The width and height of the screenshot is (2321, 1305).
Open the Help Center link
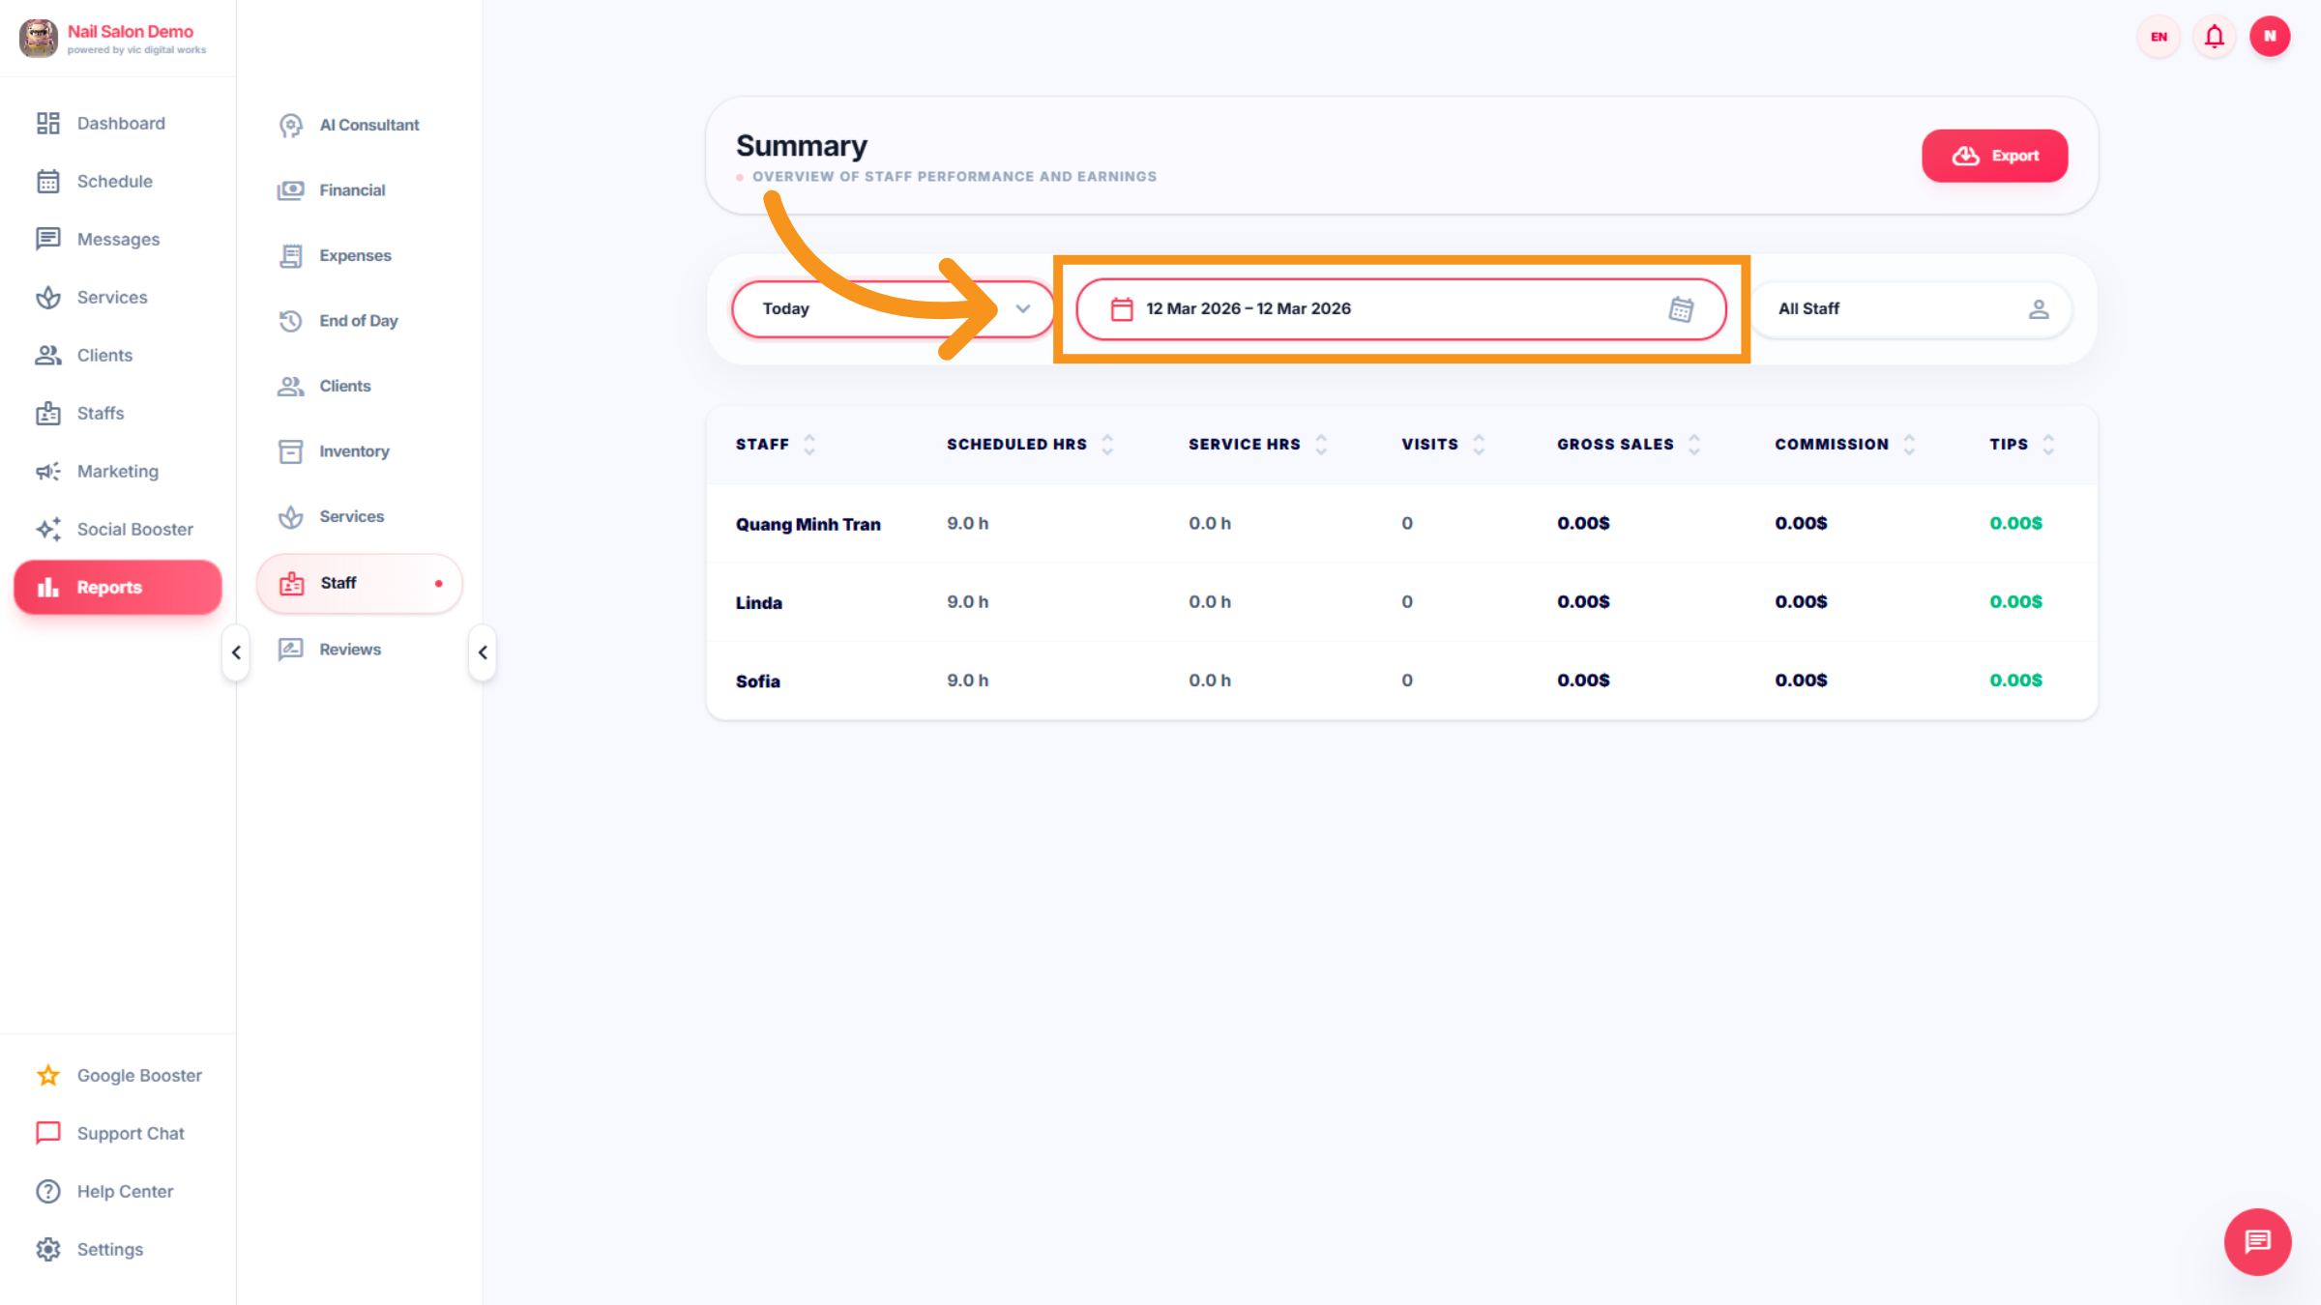[x=125, y=1191]
